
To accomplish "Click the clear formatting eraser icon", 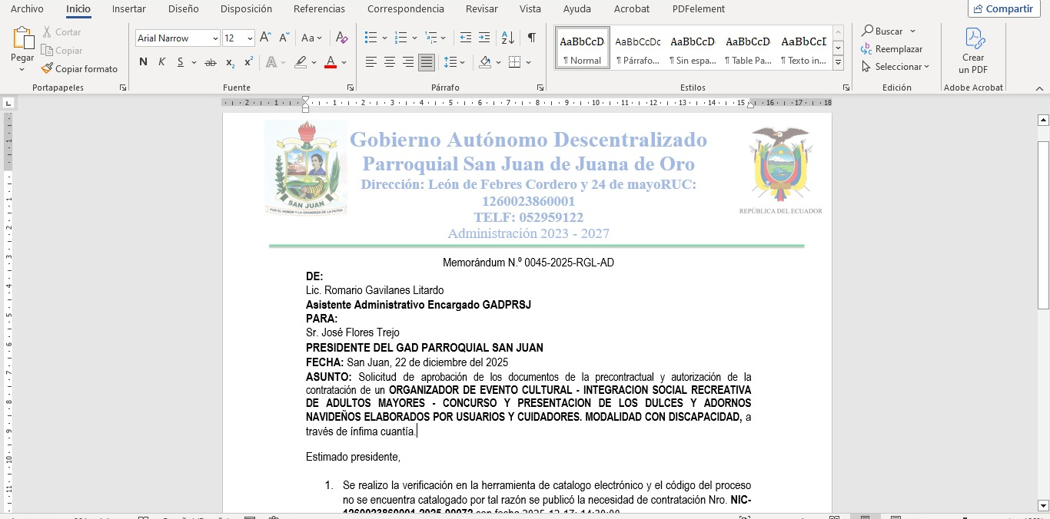I will pos(342,38).
